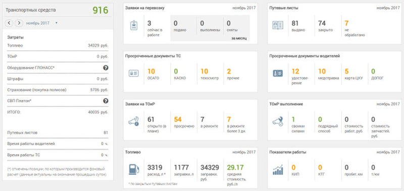
Task: Click the driver documents ID card icon
Action: tap(278, 73)
